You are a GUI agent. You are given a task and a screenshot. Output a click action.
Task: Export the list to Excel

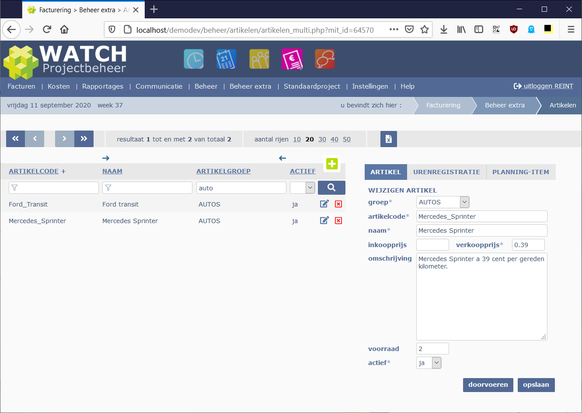click(389, 139)
